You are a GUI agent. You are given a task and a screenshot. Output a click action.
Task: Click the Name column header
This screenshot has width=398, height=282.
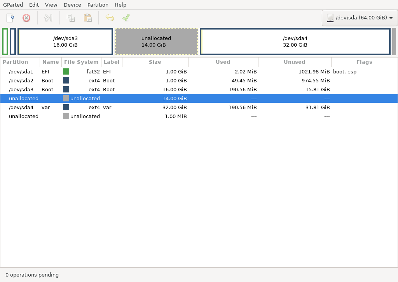(x=51, y=62)
